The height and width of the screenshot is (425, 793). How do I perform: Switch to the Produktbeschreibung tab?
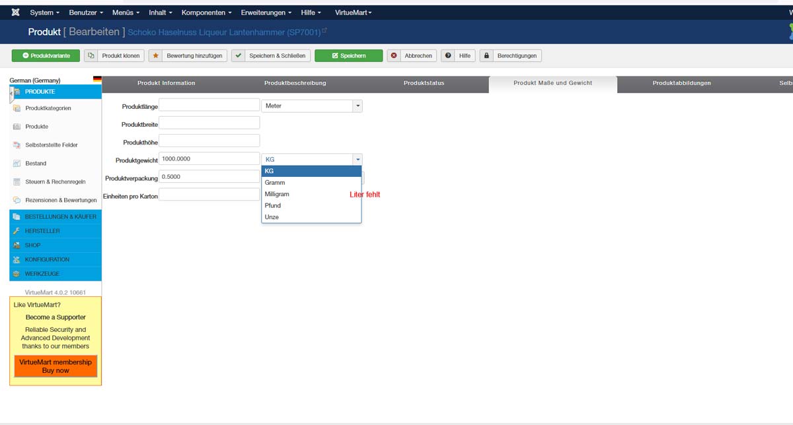[295, 83]
